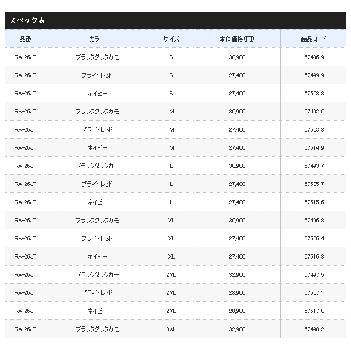351x351 pixels.
Task: Click the 商品コード column header
Action: click(314, 39)
